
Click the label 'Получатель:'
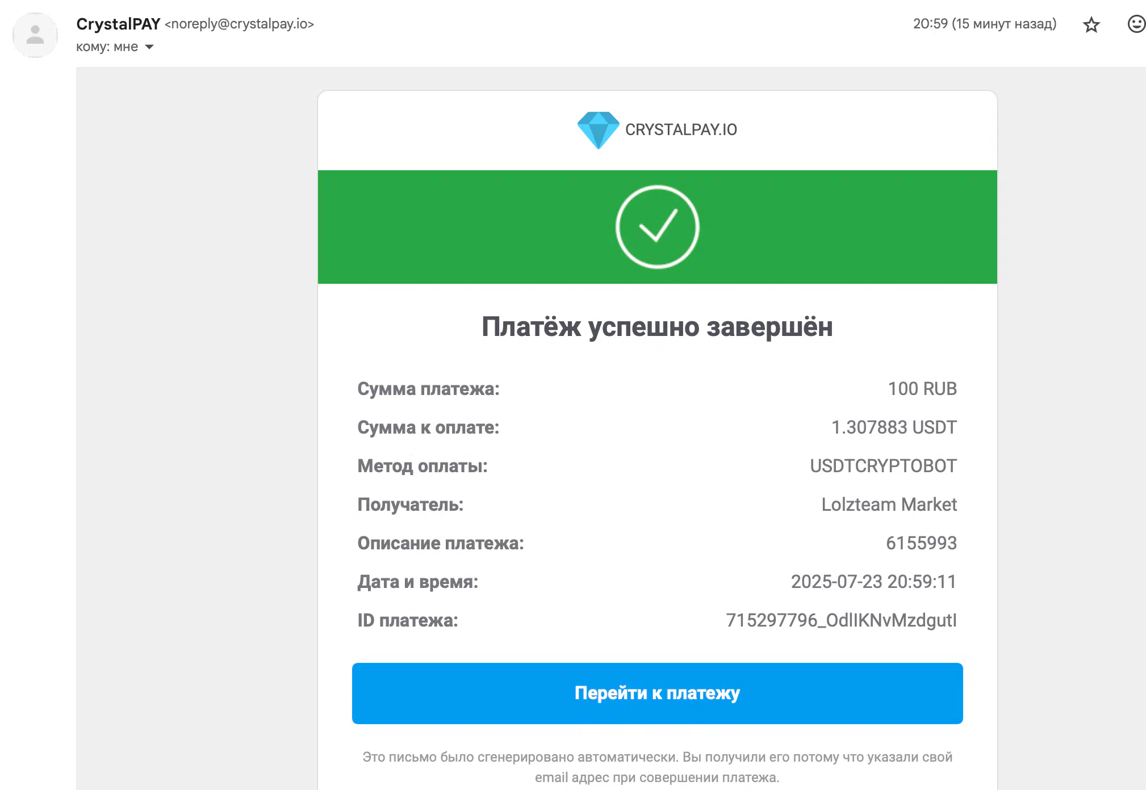410,505
